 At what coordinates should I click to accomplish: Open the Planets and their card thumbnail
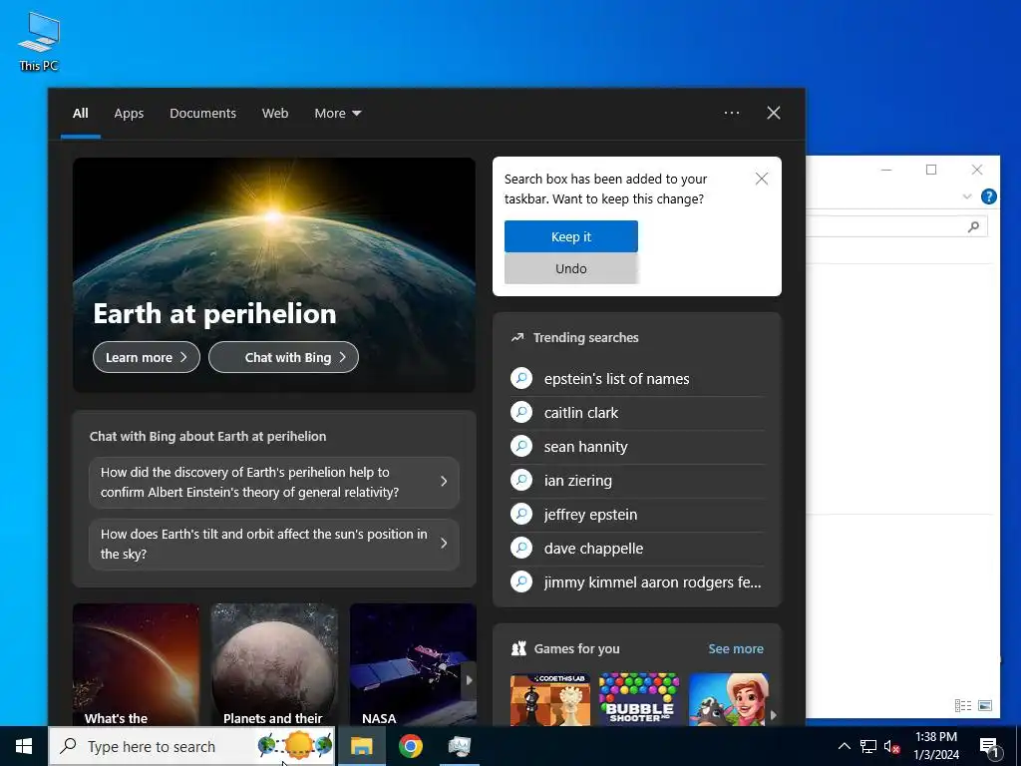[274, 664]
